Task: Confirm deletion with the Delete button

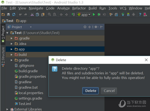Action: tap(90, 91)
